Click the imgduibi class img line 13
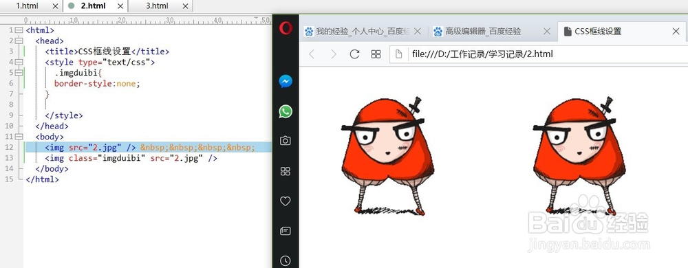 (131, 158)
